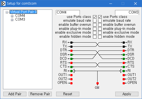Click the COM4 port name field
This screenshot has width=142, height=99.
pos(68,12)
